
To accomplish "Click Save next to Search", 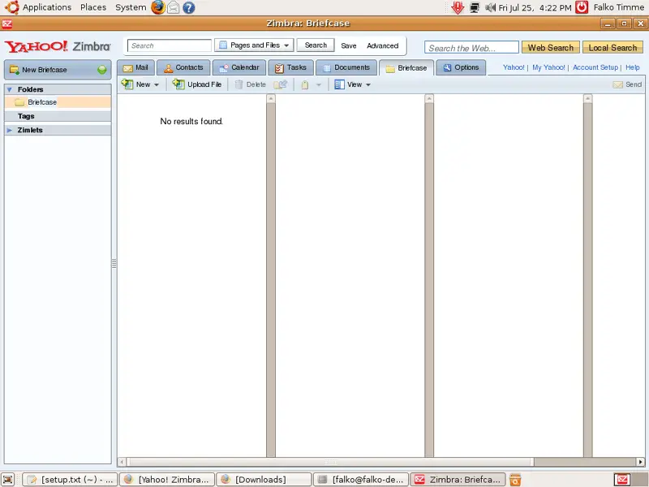I will tap(349, 45).
